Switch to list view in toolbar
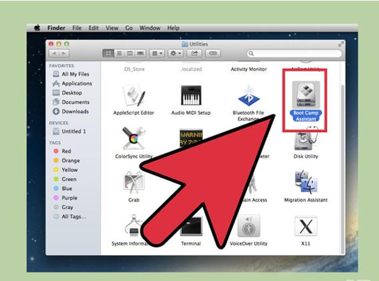The width and height of the screenshot is (379, 281). click(x=119, y=53)
